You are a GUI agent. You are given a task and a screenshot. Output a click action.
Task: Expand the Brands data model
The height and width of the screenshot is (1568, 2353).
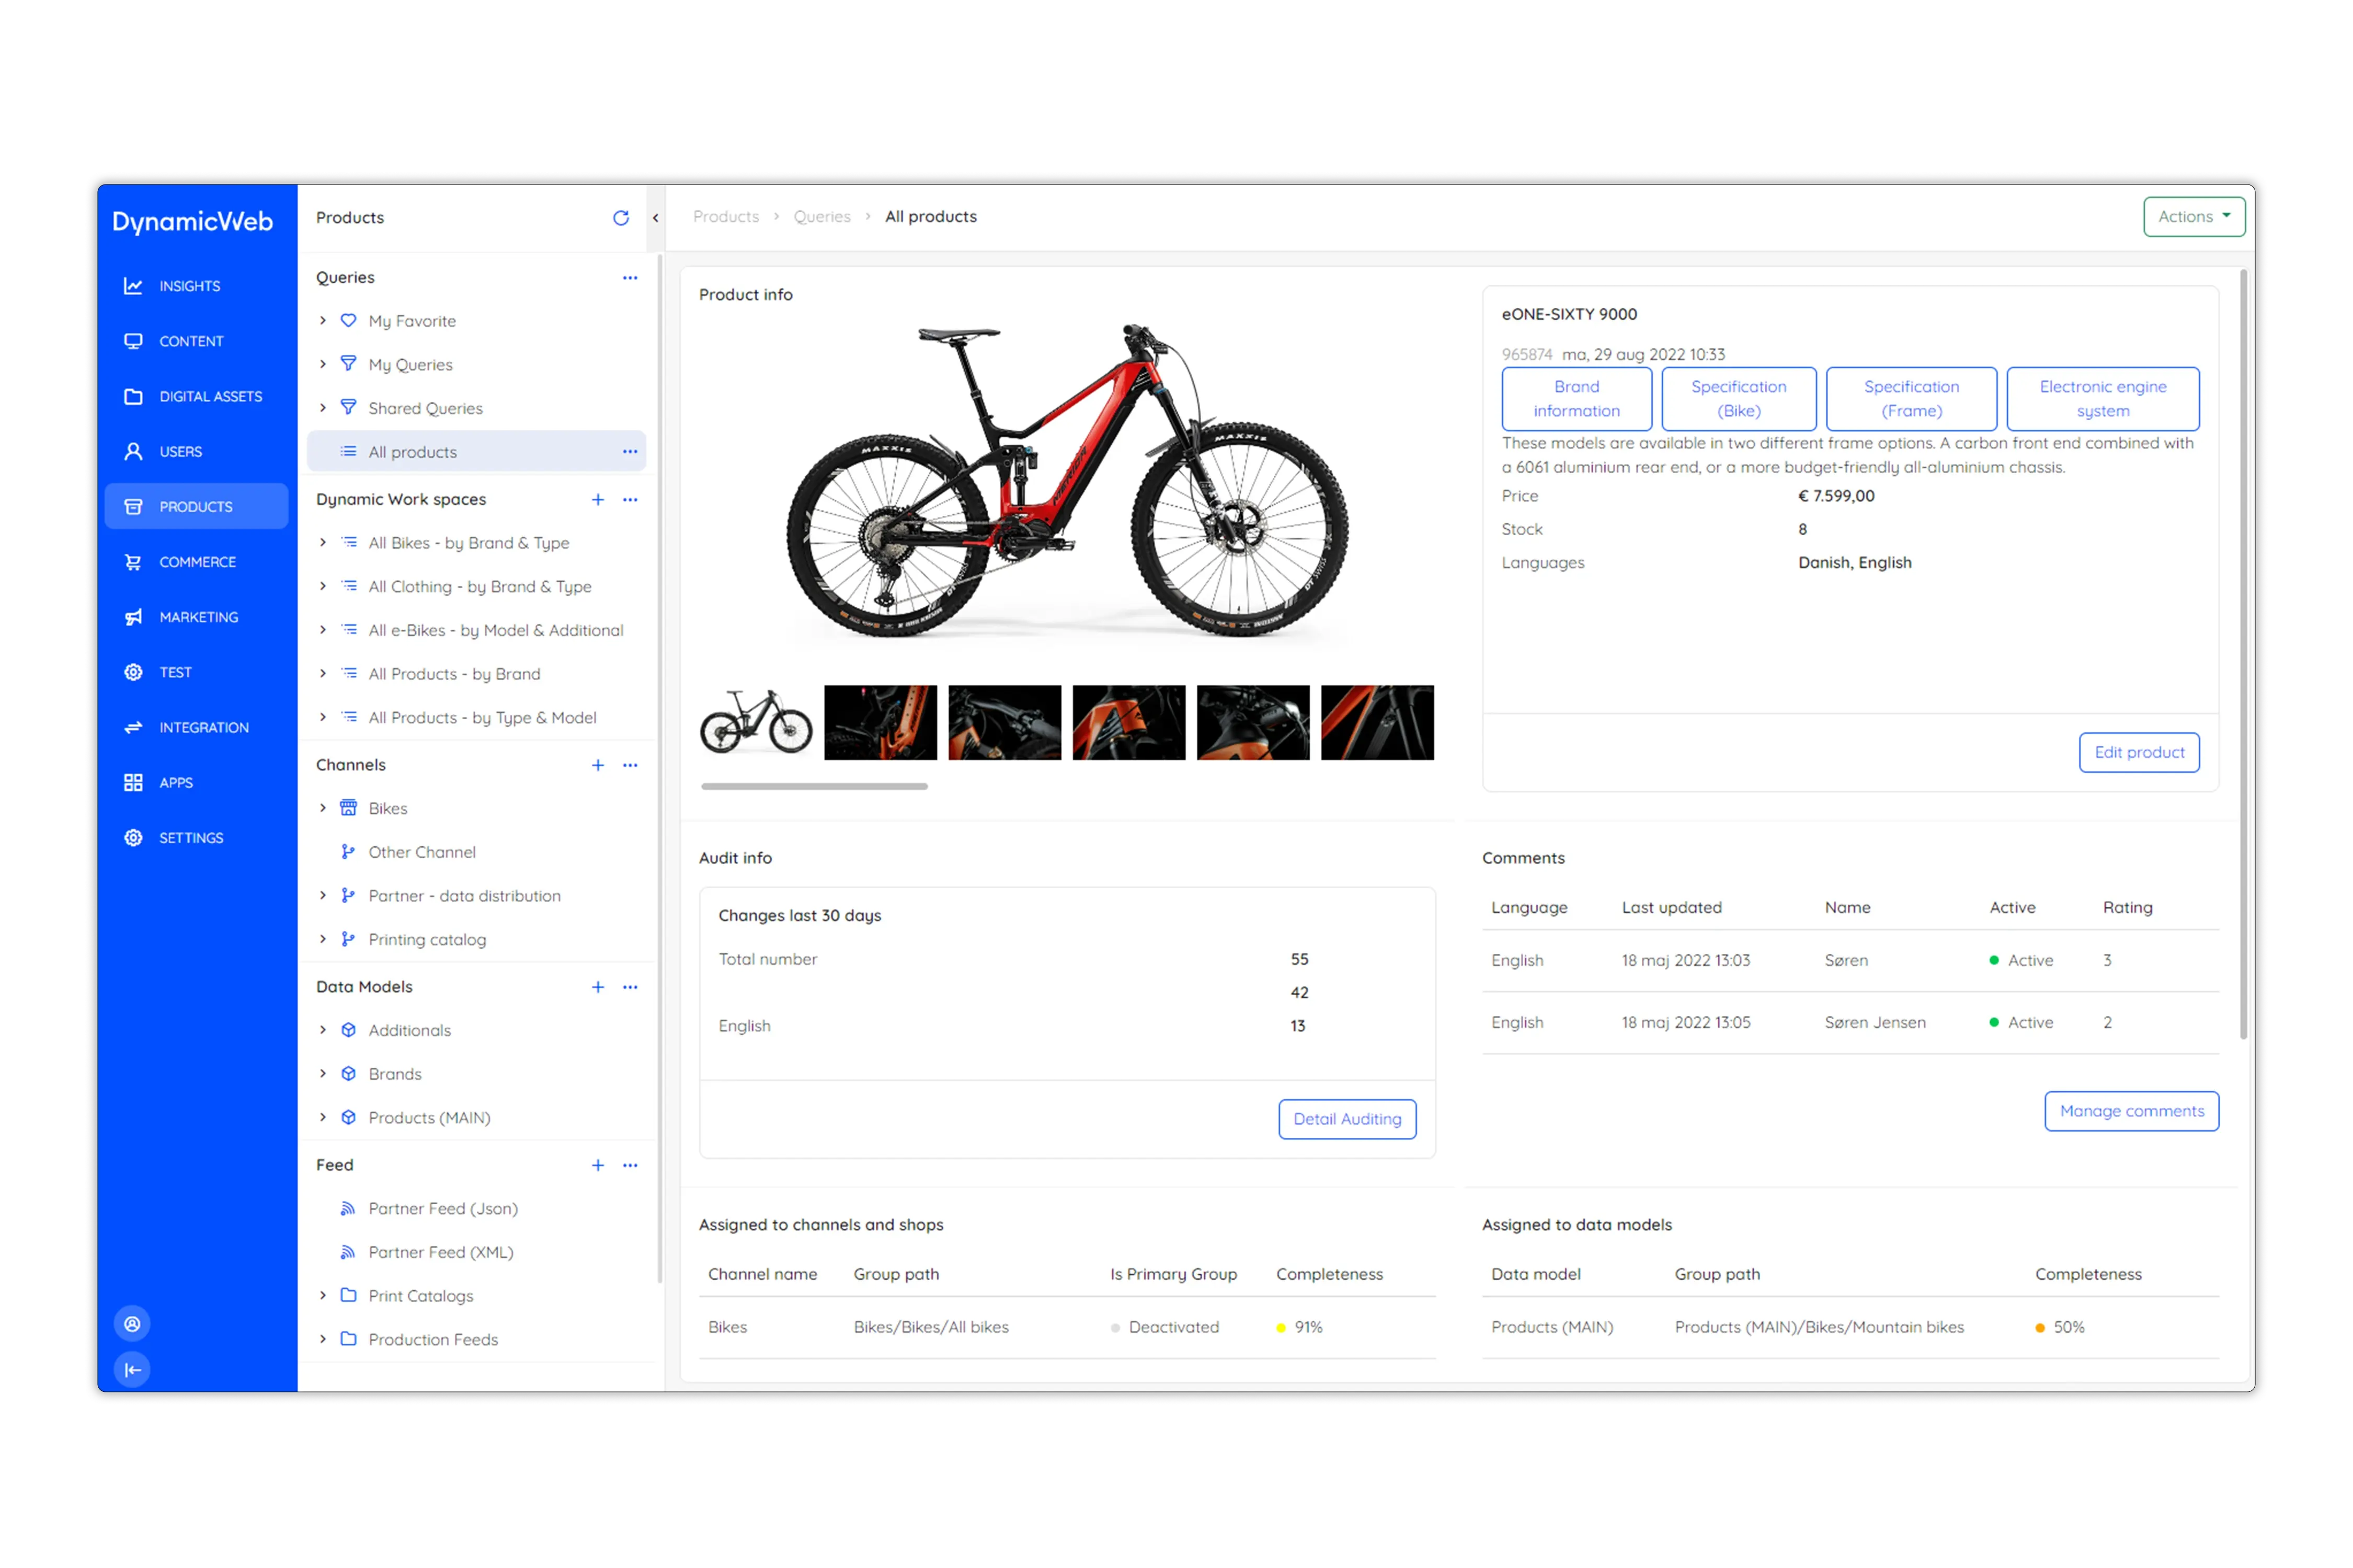pos(322,1073)
